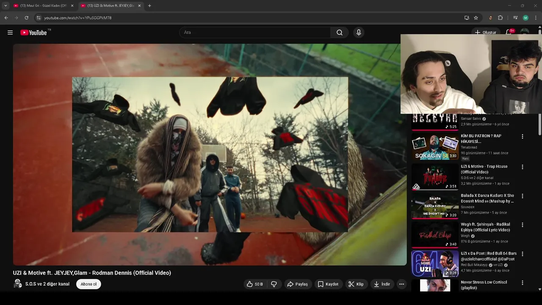Open 'Balada X Danza Kuduro X She Doesn't Mind' title
Image resolution: width=542 pixels, height=305 pixels.
tap(487, 198)
